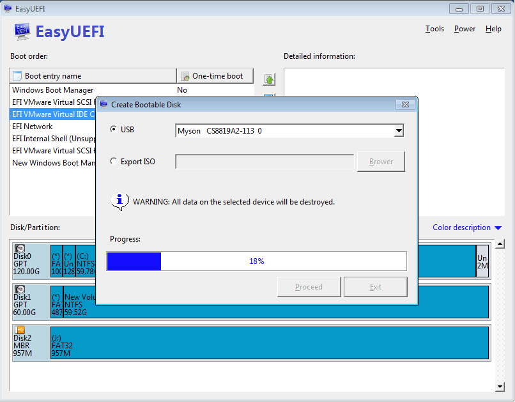Click the Boot entry name column header

coord(93,76)
